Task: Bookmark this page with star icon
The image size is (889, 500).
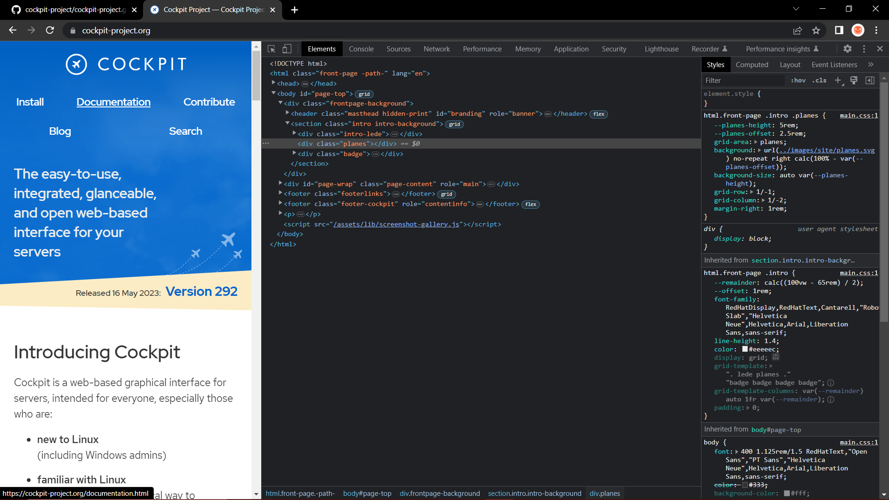Action: 816,31
